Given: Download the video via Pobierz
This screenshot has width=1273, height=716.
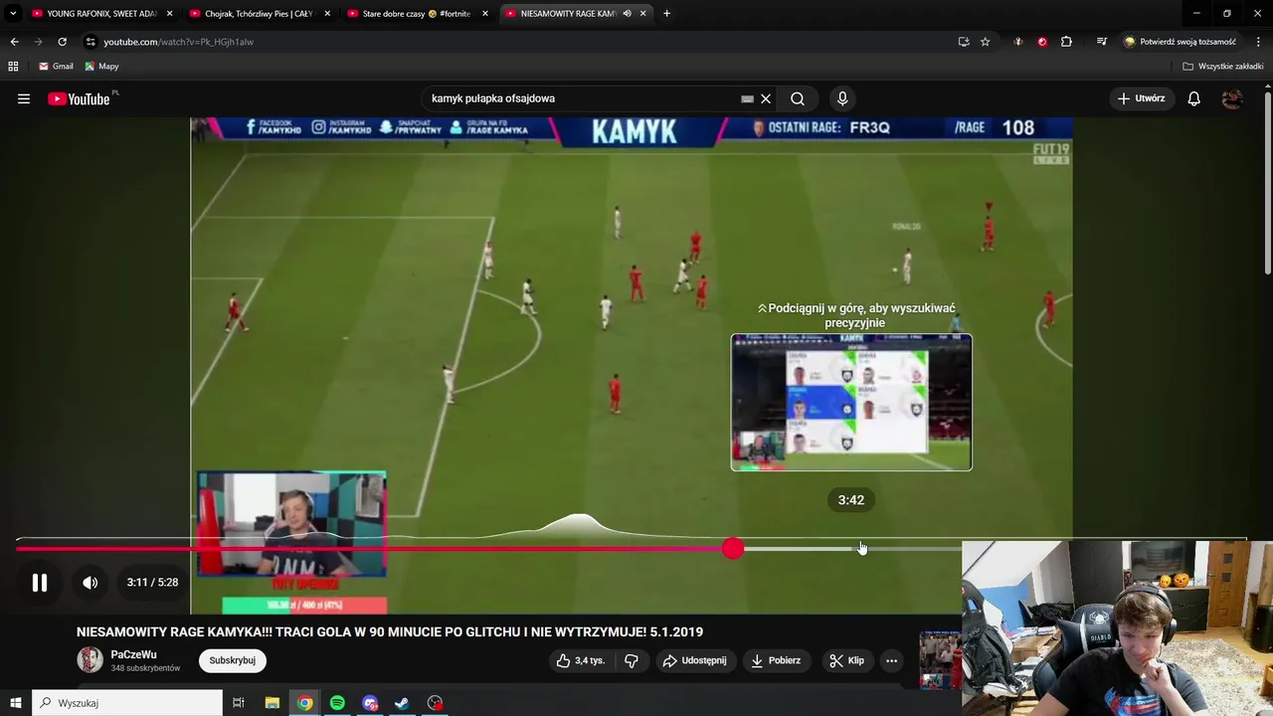Looking at the screenshot, I should (776, 660).
